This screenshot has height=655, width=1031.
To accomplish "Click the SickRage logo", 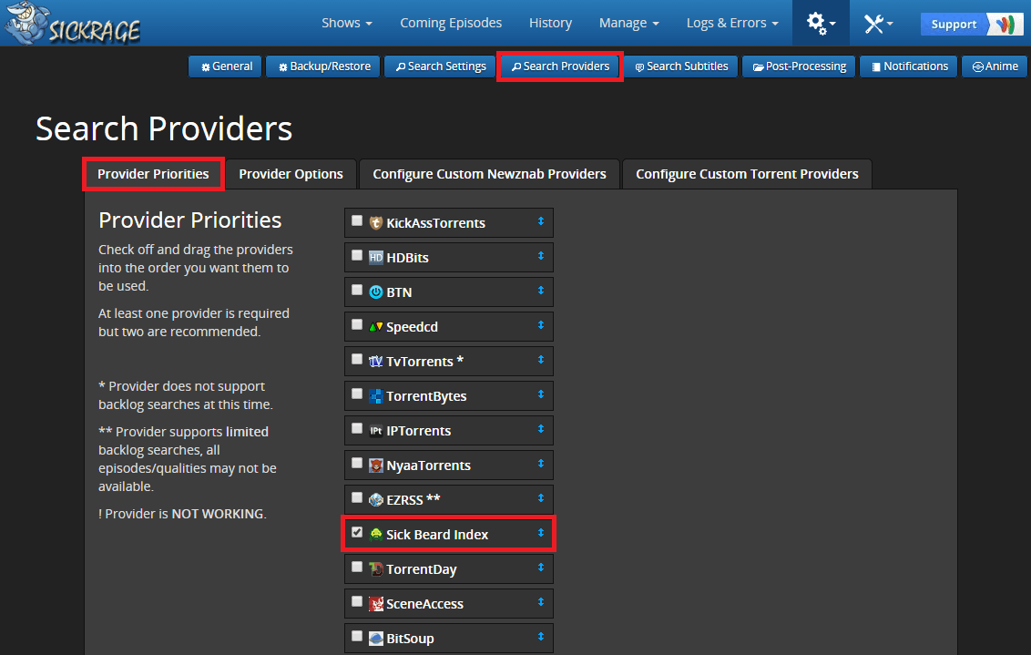I will coord(71,24).
